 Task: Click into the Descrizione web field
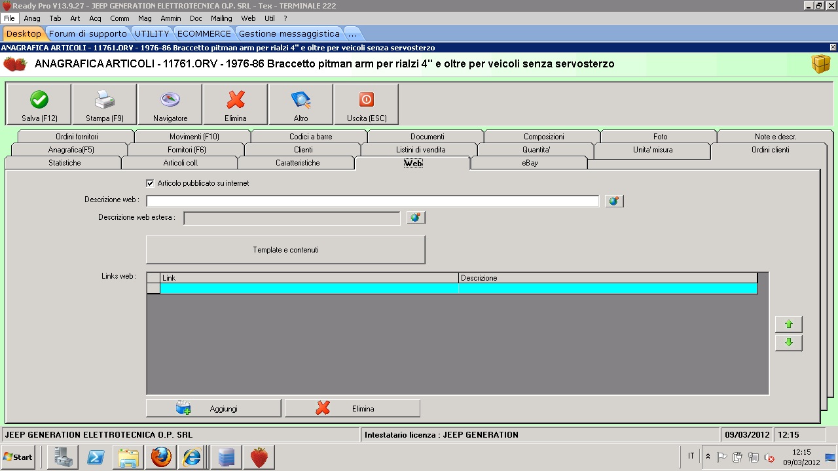373,201
